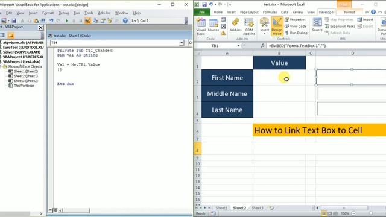
Task: Open the Properties Window icon in VBA toolbar
Action: (x=103, y=21)
